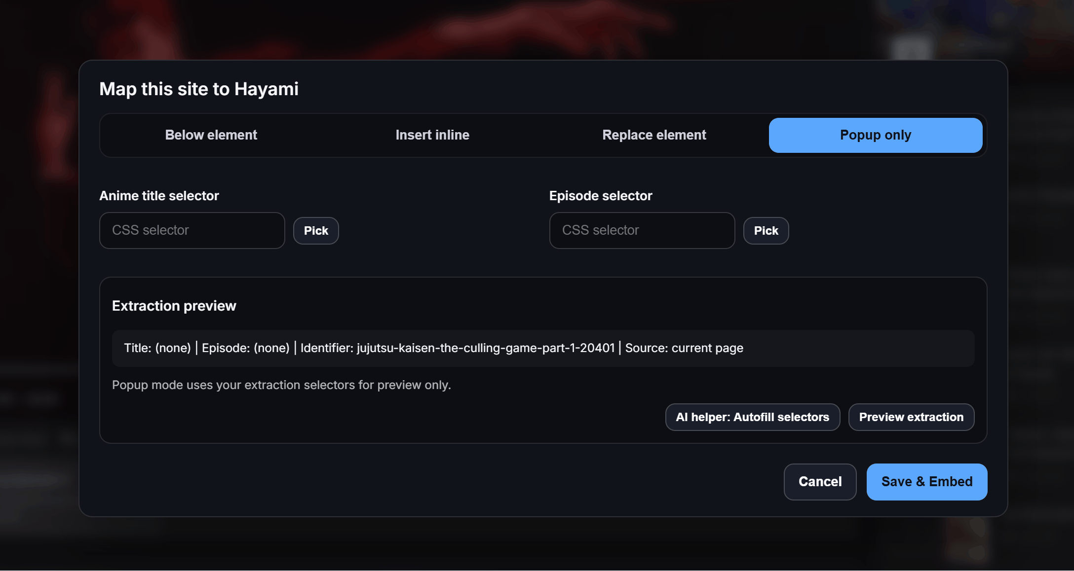Click the extraction preview result line
Viewport: 1074px width, 571px height.
[x=543, y=348]
